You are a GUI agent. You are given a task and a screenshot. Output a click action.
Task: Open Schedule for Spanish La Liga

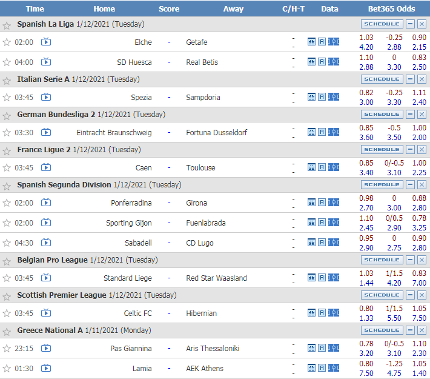382,24
